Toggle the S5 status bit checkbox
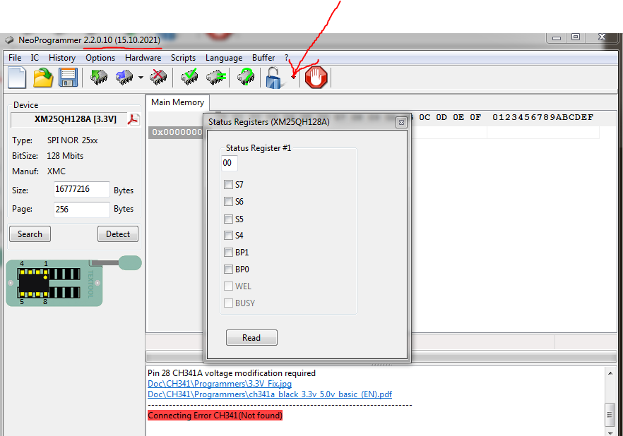The height and width of the screenshot is (436, 623). (228, 219)
